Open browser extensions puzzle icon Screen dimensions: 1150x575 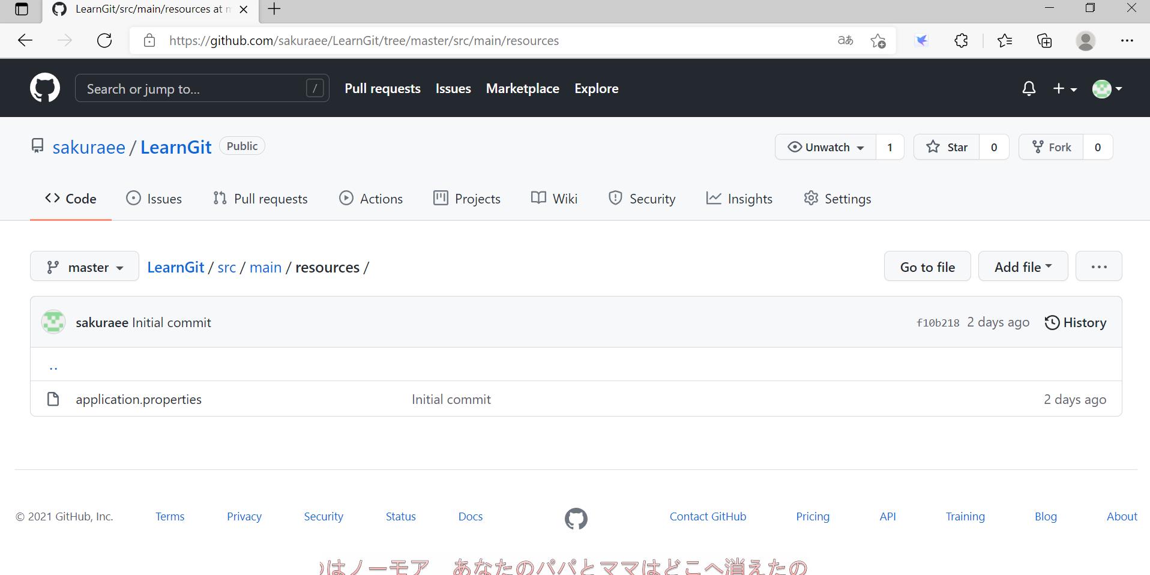click(961, 41)
